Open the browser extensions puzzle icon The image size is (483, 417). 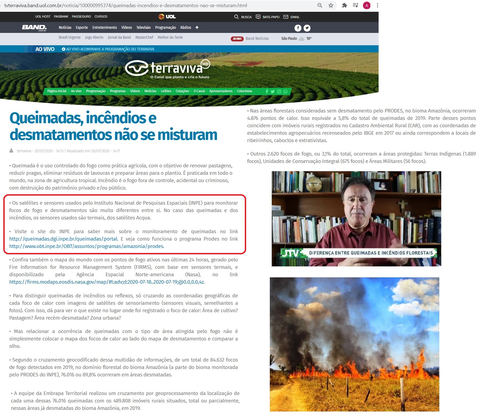click(x=344, y=5)
